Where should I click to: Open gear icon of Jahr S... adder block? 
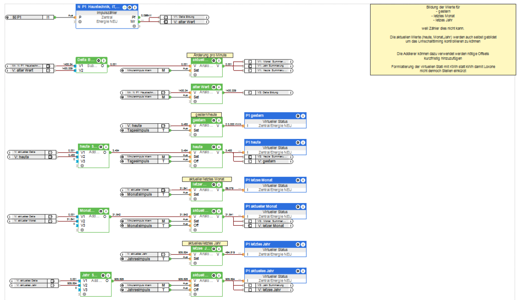[x=103, y=276]
